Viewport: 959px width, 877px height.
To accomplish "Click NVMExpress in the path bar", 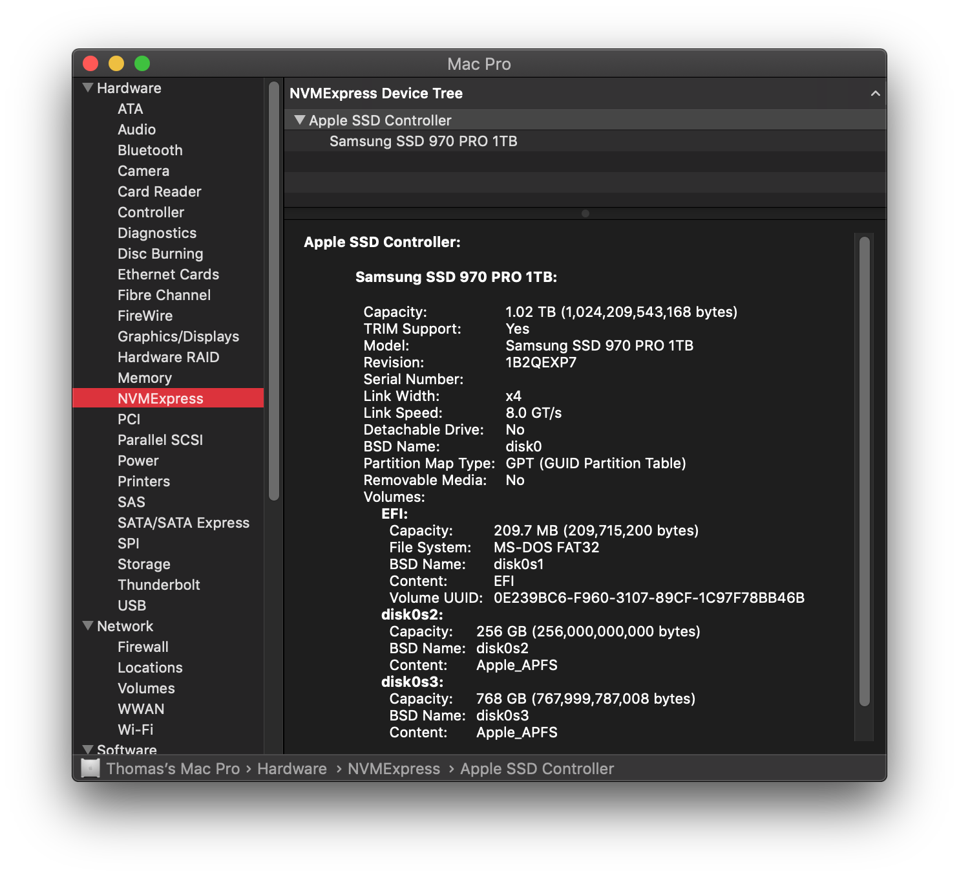I will [x=394, y=768].
